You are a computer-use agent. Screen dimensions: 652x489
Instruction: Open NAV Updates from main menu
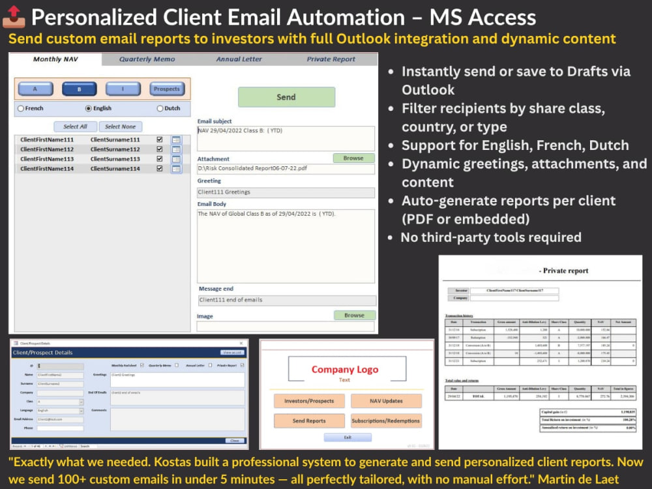coord(386,401)
